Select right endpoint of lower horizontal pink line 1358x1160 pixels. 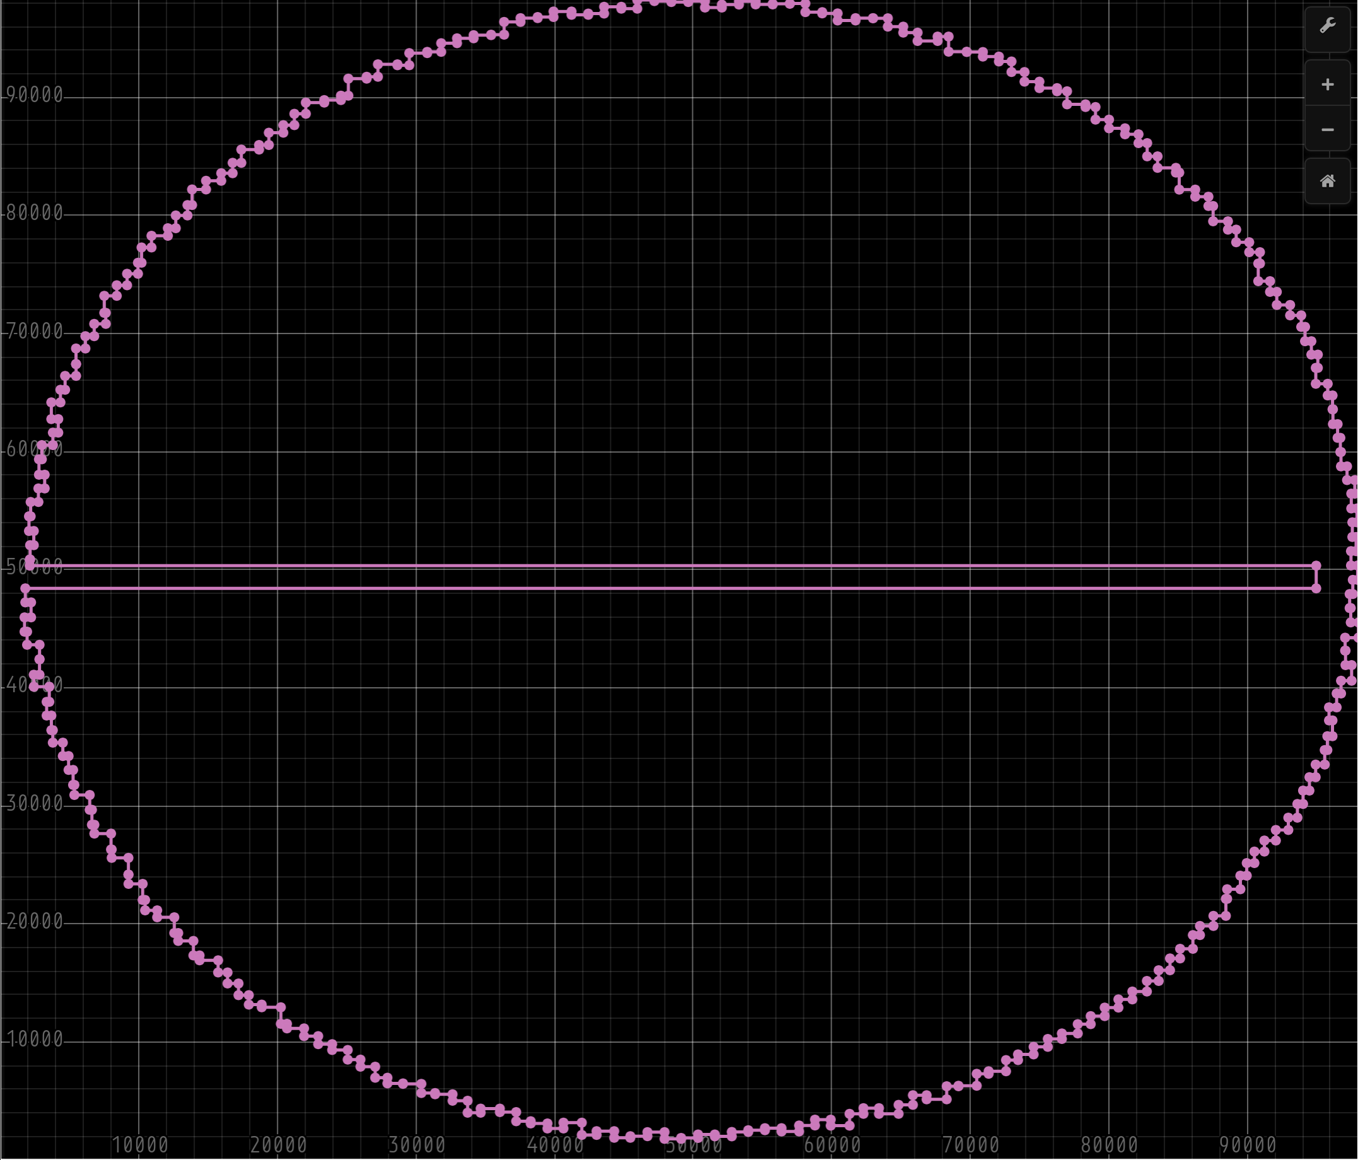point(1315,589)
